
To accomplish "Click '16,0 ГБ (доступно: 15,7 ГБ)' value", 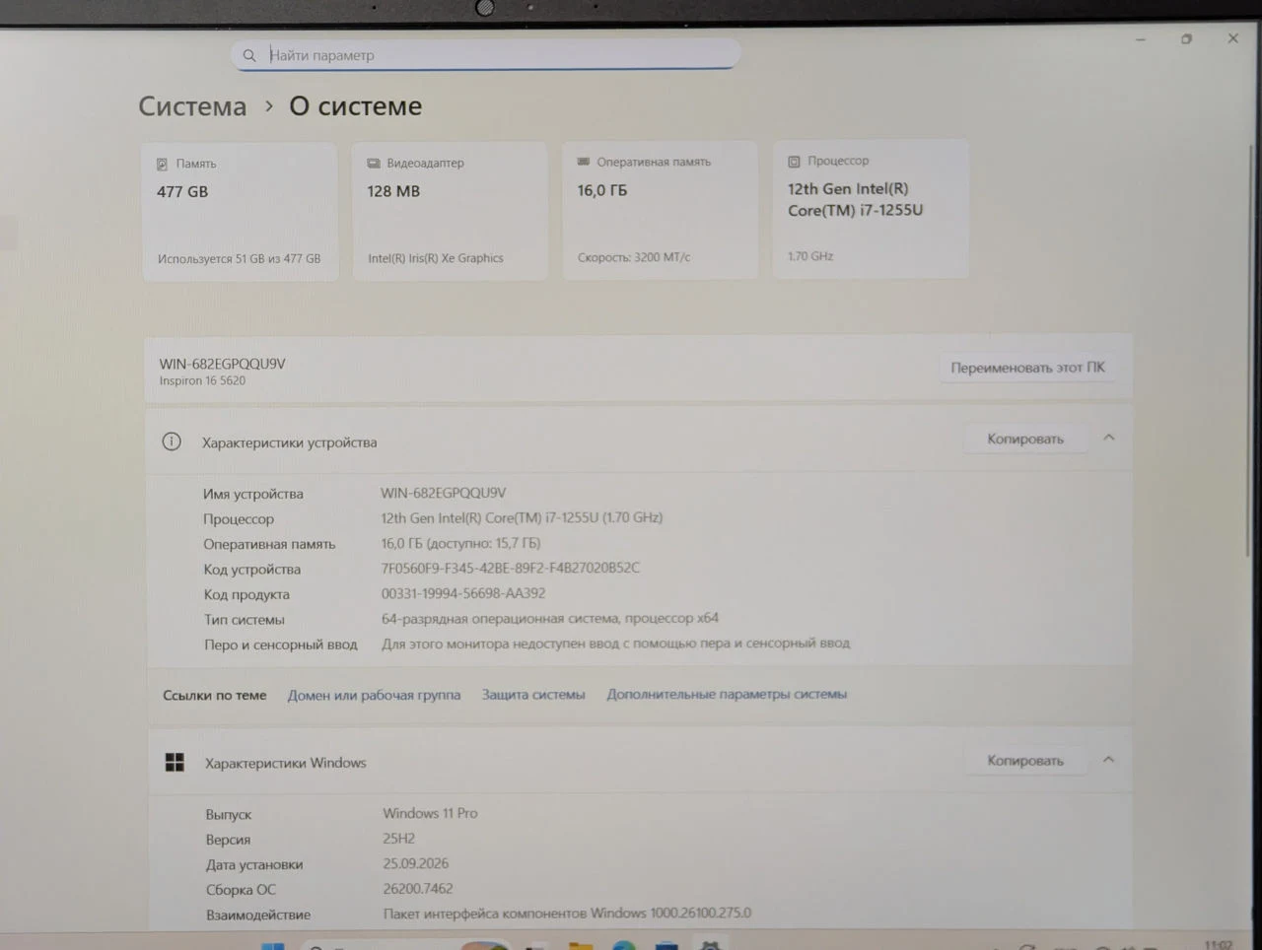I will [460, 543].
